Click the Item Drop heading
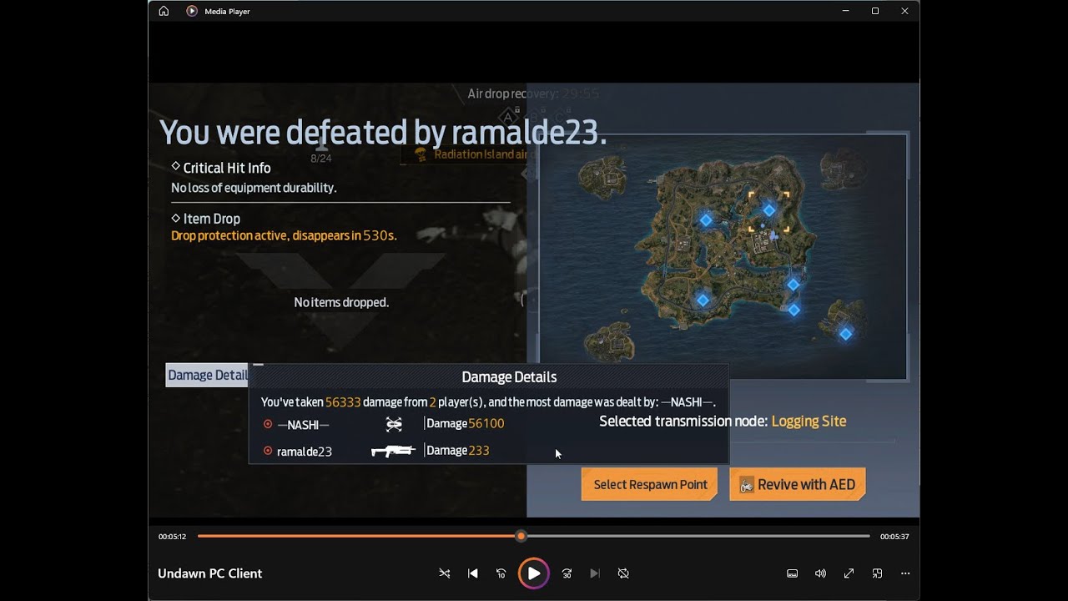The width and height of the screenshot is (1068, 601). [212, 219]
